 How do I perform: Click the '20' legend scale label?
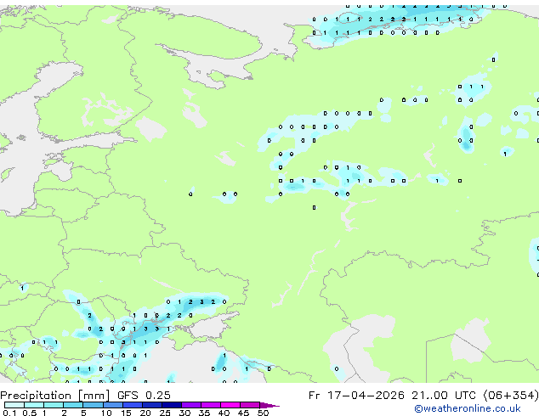[145, 413]
